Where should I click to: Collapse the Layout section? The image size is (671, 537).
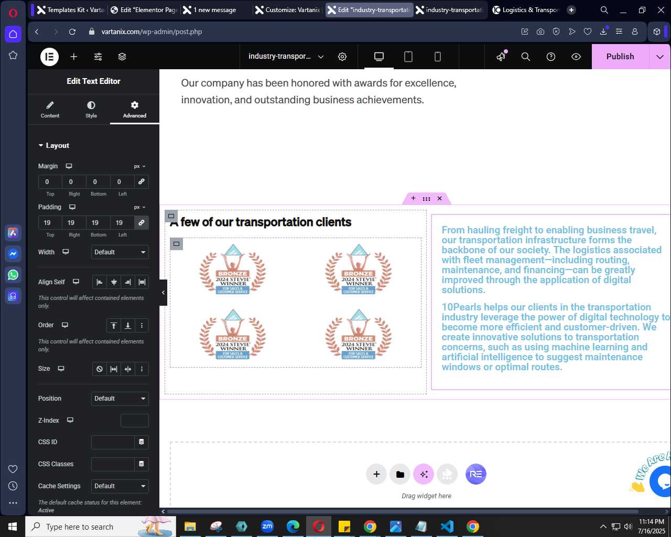click(x=53, y=146)
